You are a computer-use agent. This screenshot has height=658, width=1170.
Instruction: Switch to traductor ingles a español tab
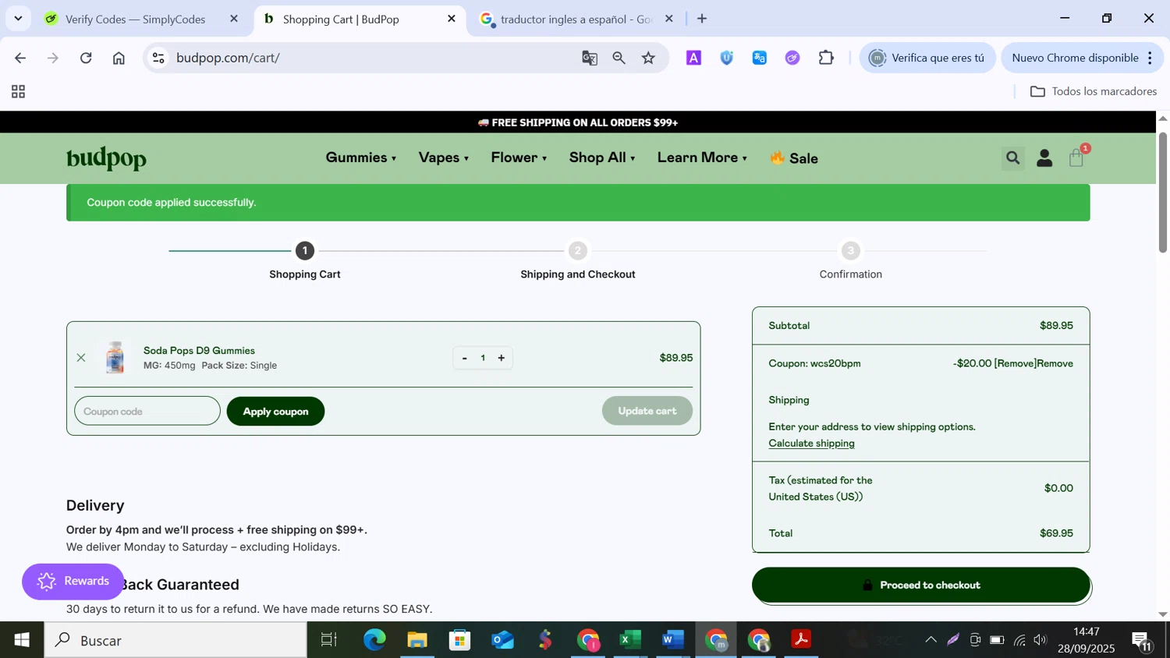pos(576,19)
